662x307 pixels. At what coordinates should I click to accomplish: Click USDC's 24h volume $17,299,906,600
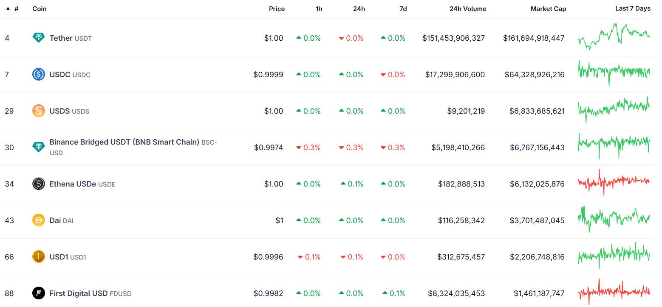[x=455, y=75]
